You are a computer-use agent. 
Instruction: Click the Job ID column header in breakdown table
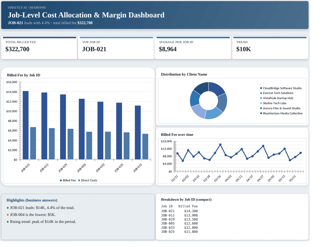pyautogui.click(x=167, y=206)
